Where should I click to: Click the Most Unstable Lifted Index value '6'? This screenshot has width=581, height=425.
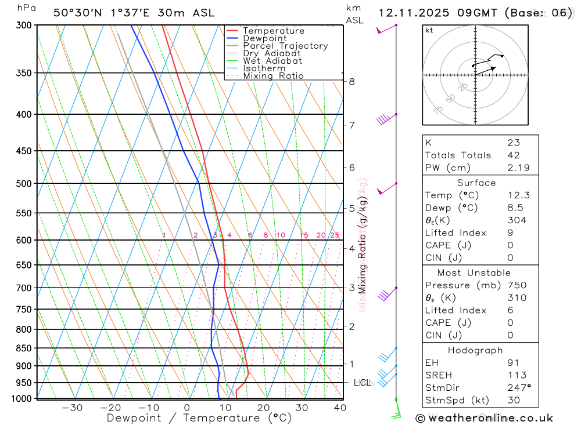pyautogui.click(x=510, y=310)
